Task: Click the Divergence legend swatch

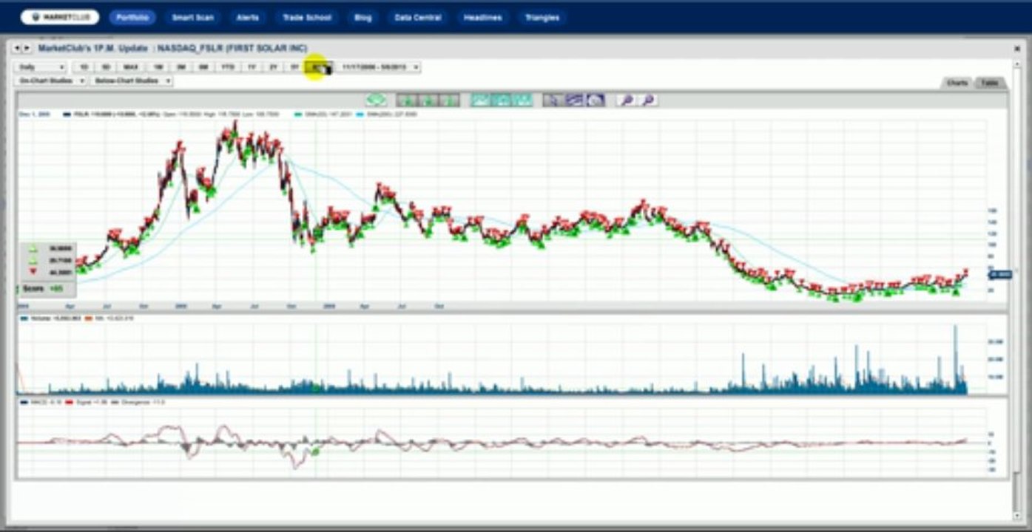Action: 113,402
